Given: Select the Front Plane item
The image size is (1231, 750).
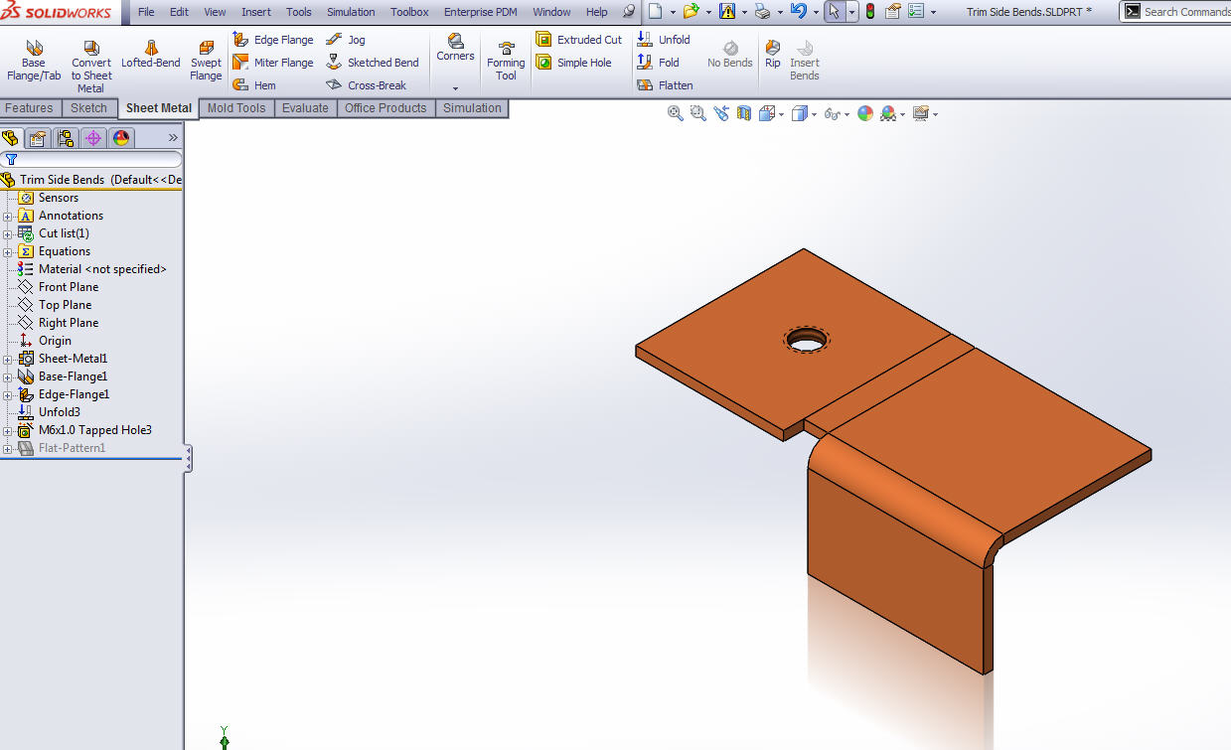Looking at the screenshot, I should [x=59, y=287].
